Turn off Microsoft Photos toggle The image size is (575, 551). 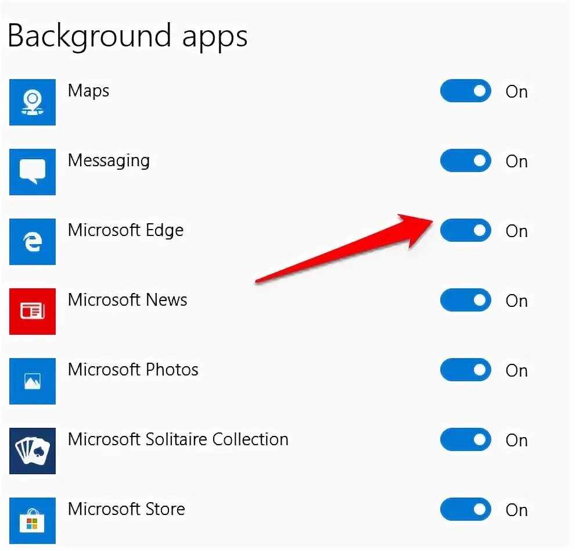pos(465,370)
